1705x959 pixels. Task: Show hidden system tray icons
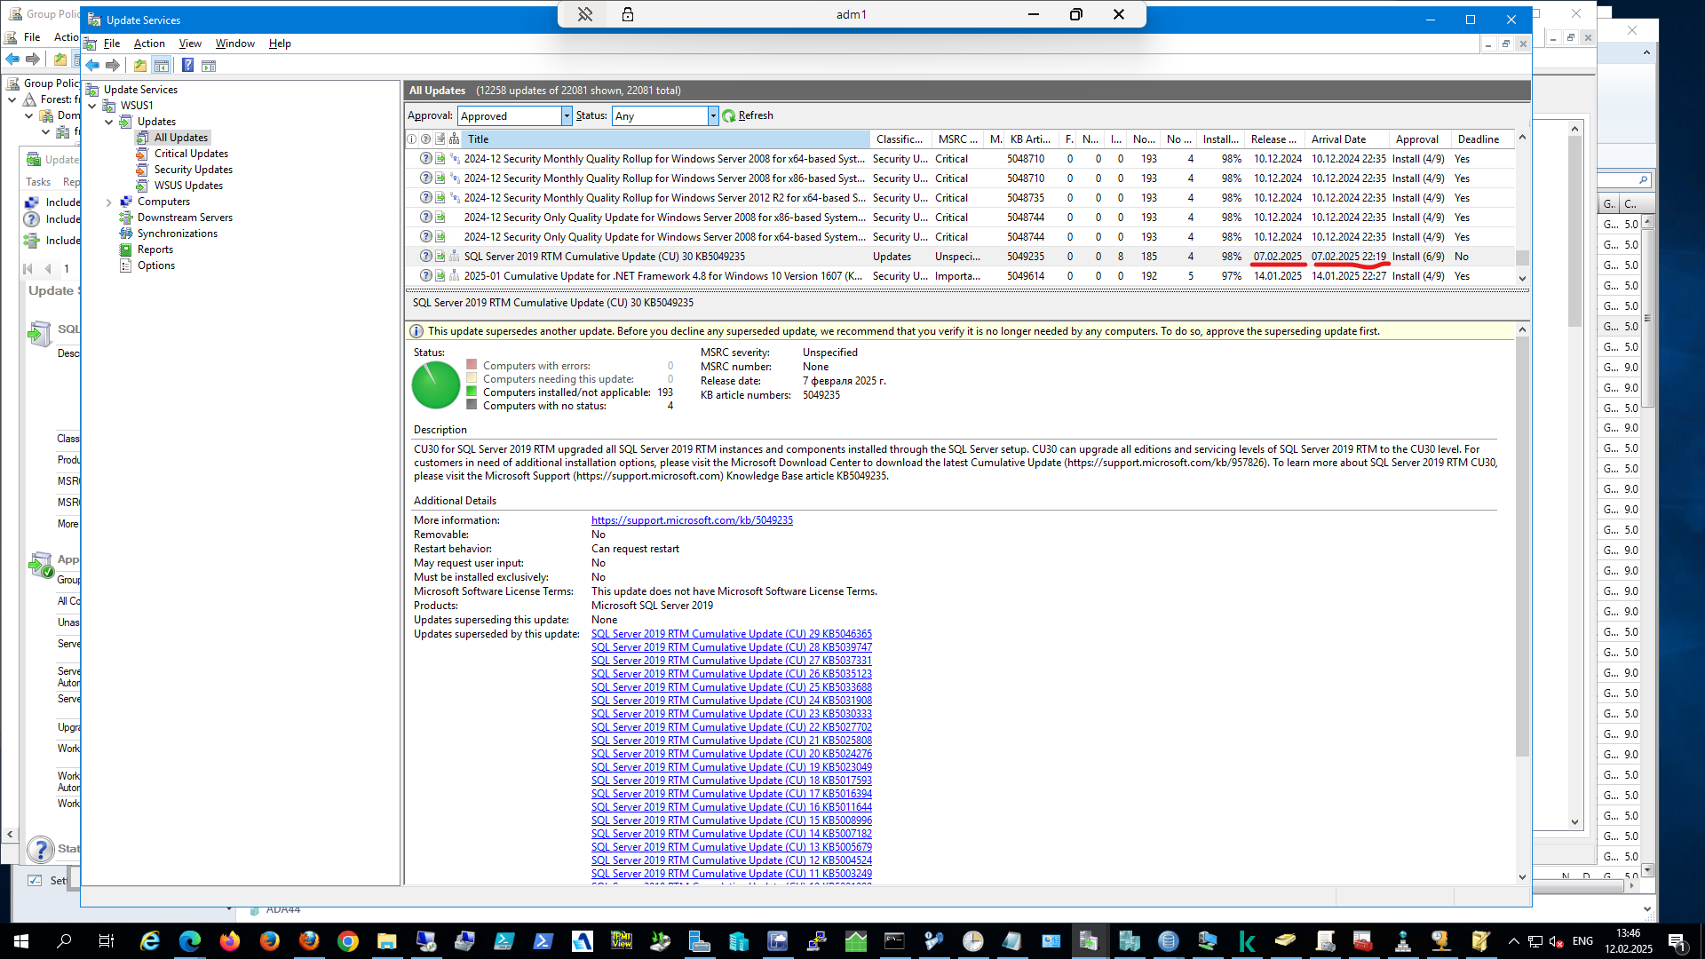[1513, 941]
